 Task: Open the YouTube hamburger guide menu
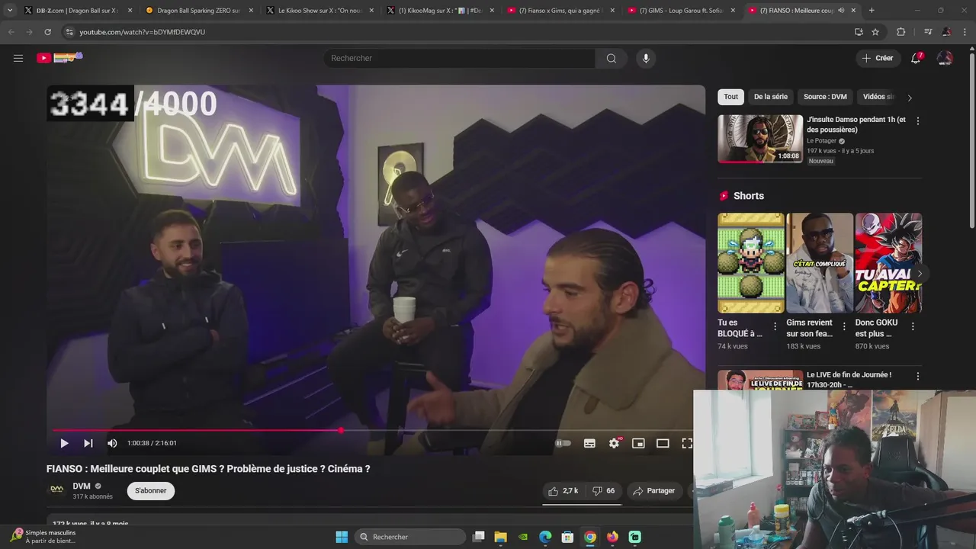pyautogui.click(x=18, y=58)
